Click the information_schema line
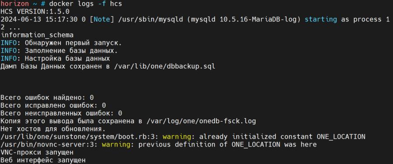The height and width of the screenshot is (164, 393). [x=37, y=35]
